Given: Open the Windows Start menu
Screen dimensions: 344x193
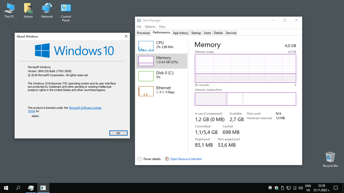Looking at the screenshot, I should click(x=6, y=188).
